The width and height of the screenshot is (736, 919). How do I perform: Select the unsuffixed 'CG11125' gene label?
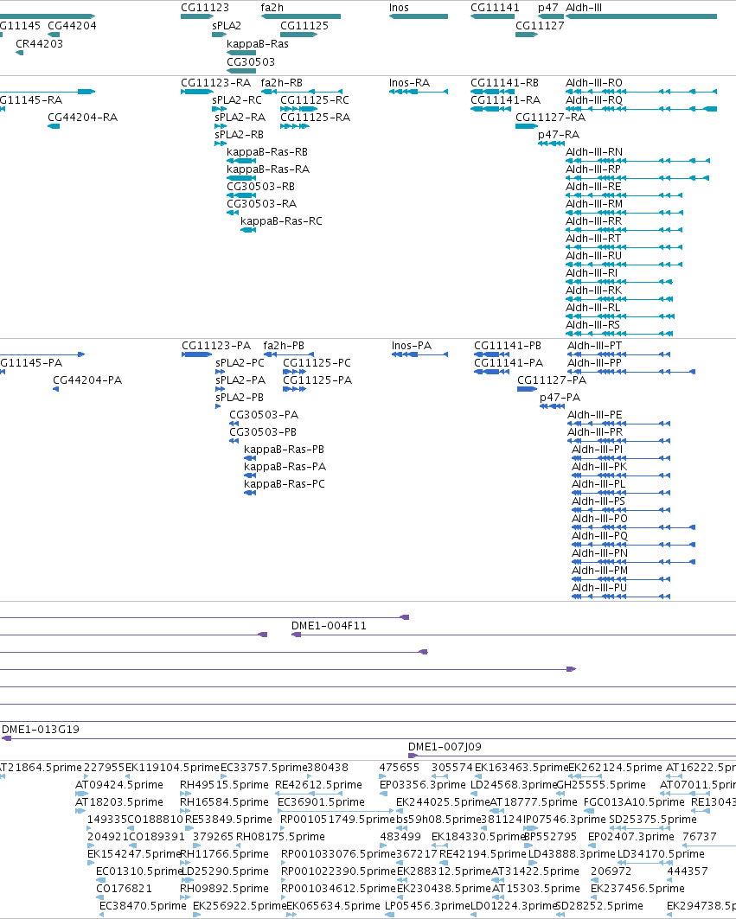point(304,26)
